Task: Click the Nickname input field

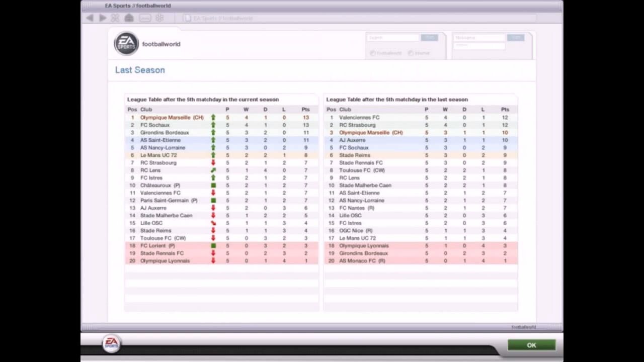Action: [479, 38]
